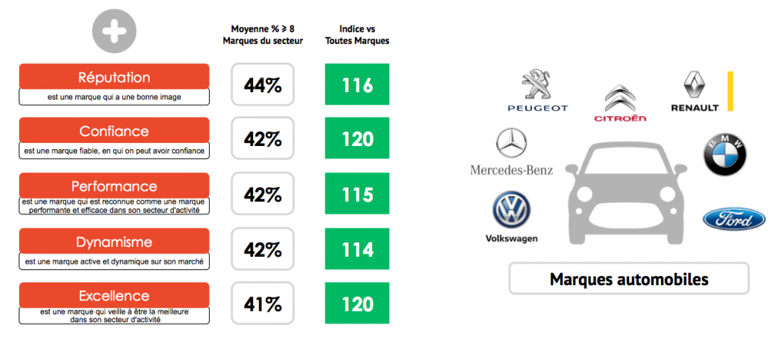Image resolution: width=778 pixels, height=339 pixels.
Task: Click the Confiance orange label
Action: [x=114, y=131]
